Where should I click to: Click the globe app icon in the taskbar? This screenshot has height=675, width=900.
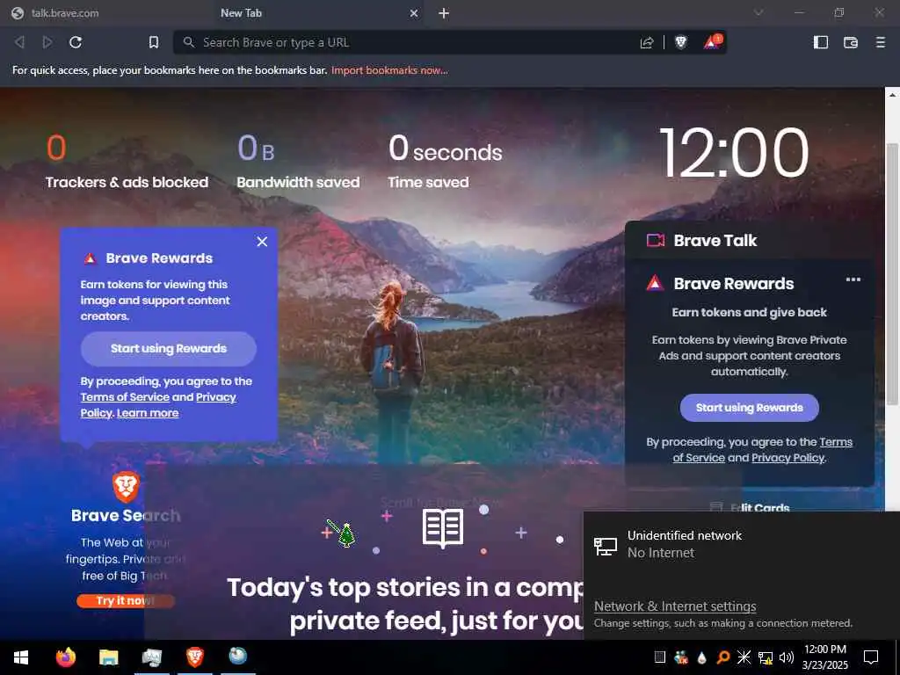[237, 656]
